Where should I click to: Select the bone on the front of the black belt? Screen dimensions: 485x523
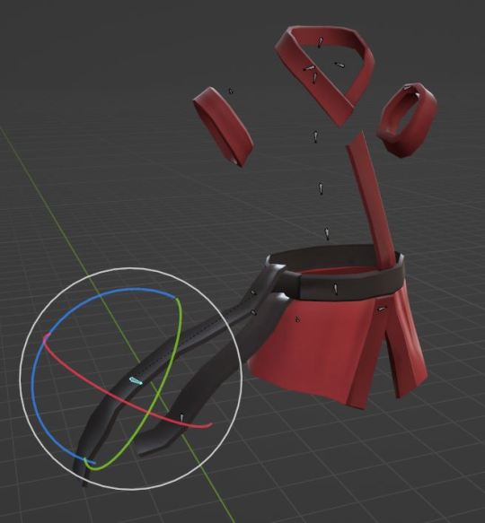point(336,289)
